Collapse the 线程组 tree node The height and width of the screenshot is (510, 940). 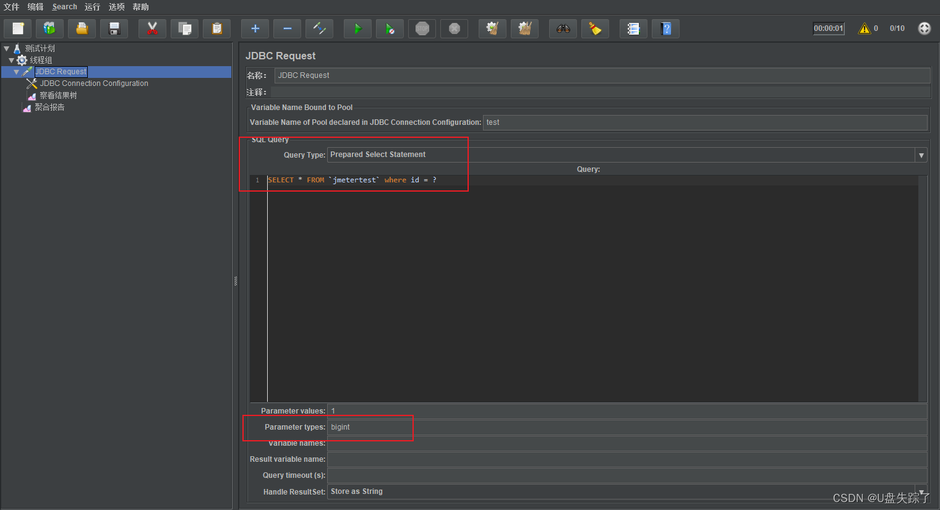point(13,59)
